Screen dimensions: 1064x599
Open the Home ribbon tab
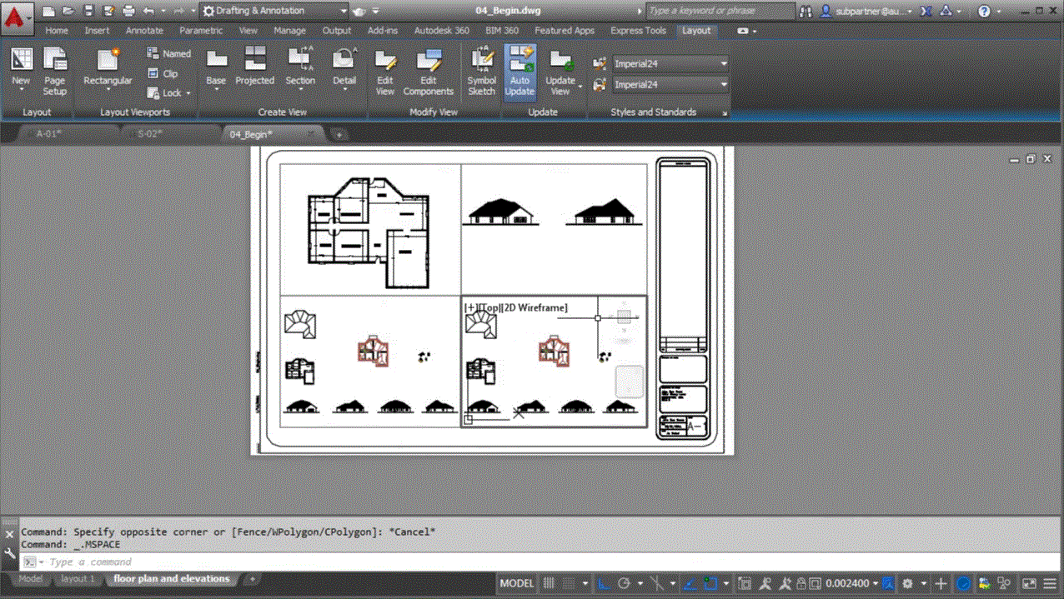tap(57, 31)
